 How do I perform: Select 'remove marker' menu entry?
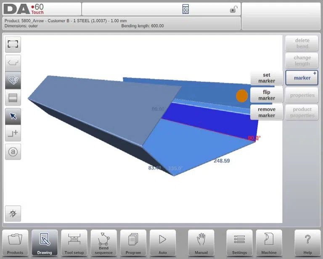click(x=267, y=112)
